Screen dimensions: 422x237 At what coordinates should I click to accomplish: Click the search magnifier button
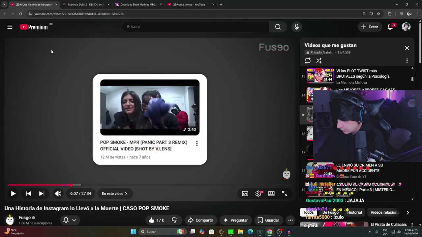(x=278, y=27)
